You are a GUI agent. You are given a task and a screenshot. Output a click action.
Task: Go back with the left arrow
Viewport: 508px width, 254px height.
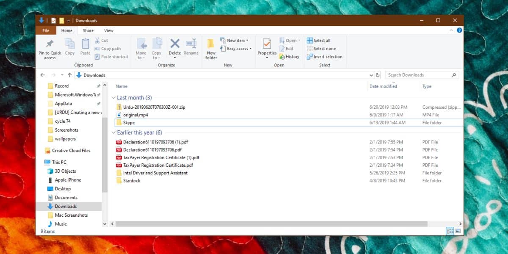42,75
